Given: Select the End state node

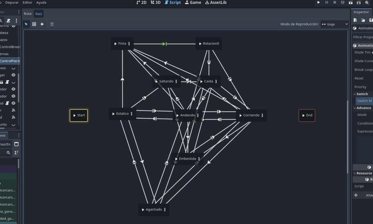Looking at the screenshot, I should 307,115.
